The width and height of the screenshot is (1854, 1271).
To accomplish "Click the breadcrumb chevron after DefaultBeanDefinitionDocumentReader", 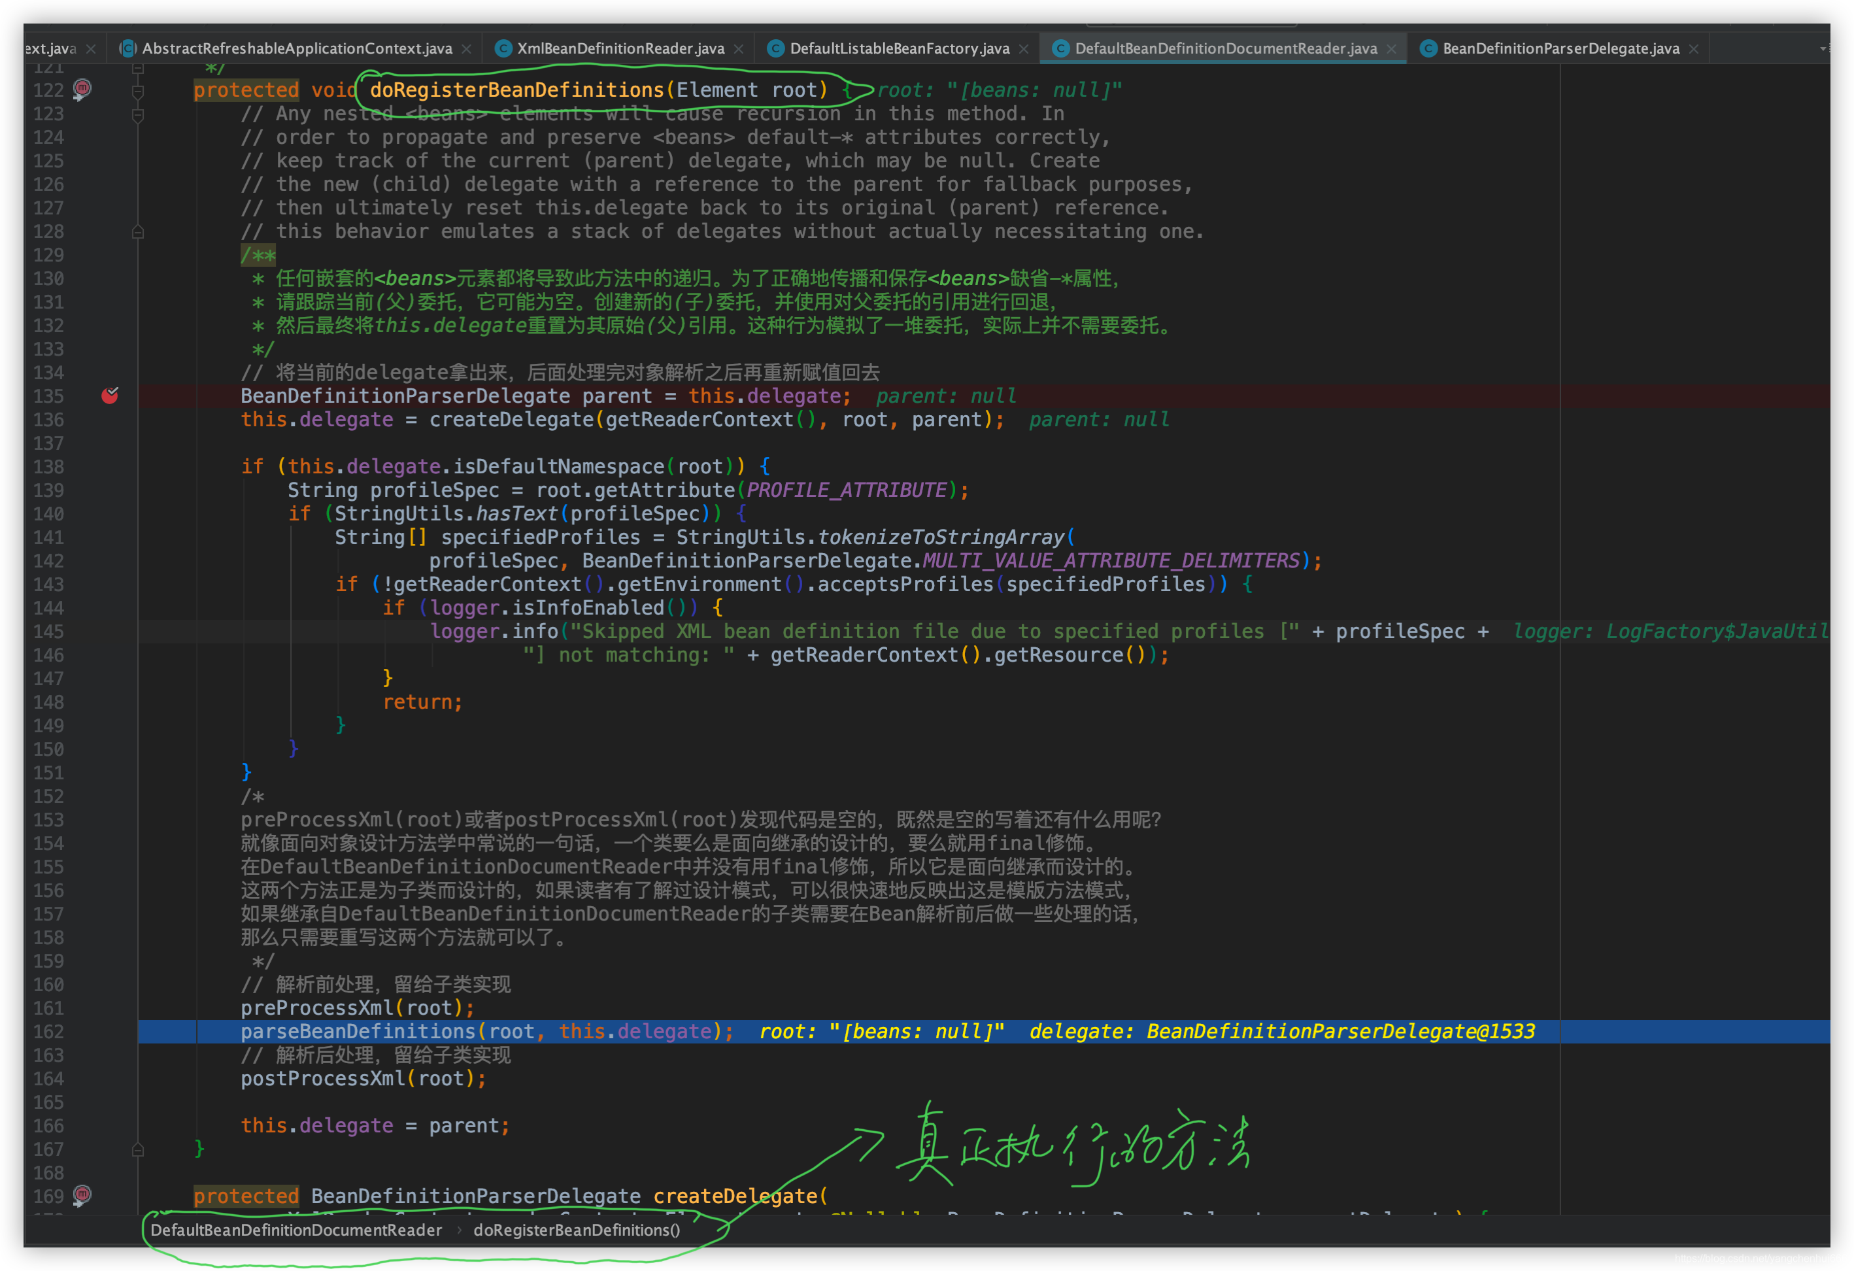I will tap(460, 1230).
